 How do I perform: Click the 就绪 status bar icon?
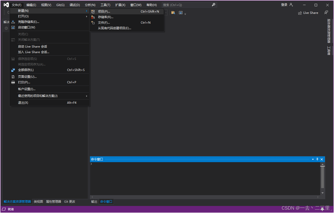click(4, 209)
